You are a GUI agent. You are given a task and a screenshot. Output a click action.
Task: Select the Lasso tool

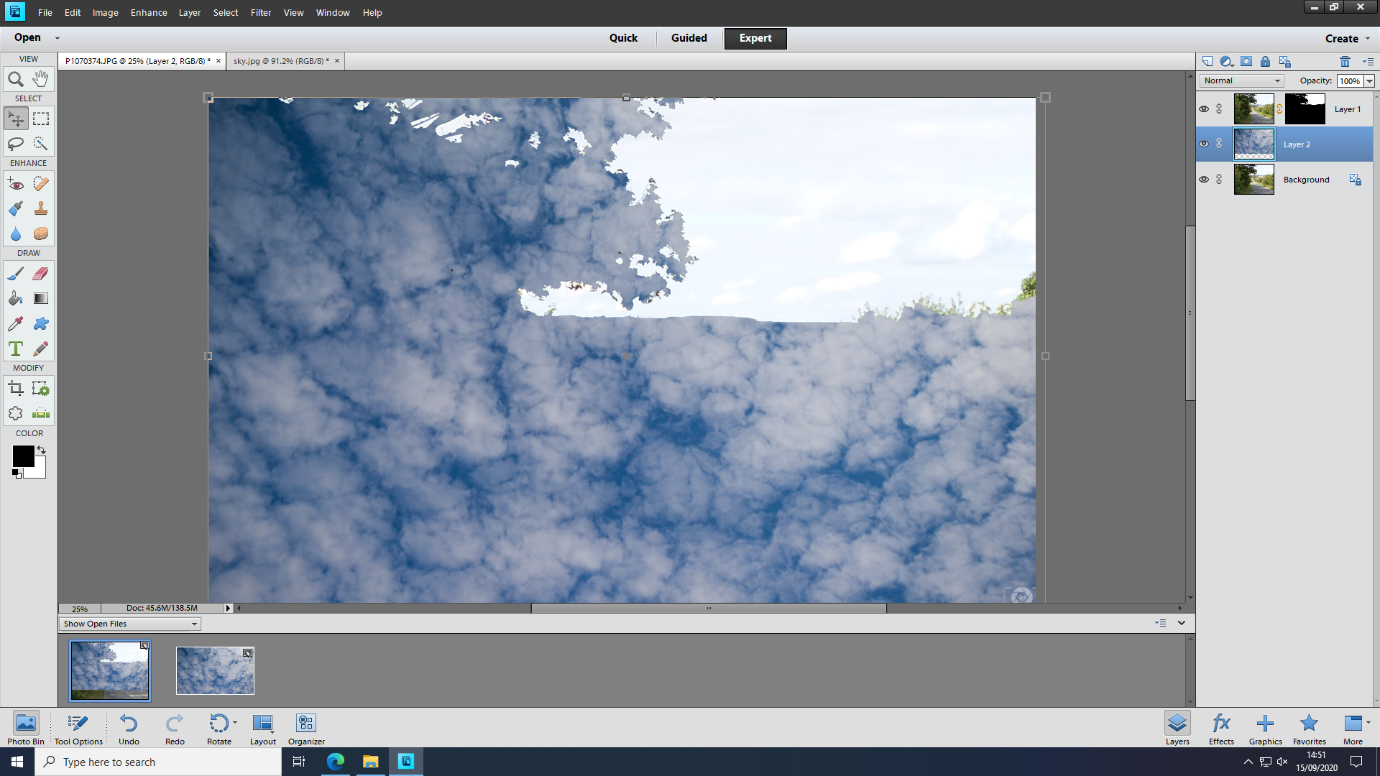pyautogui.click(x=15, y=144)
